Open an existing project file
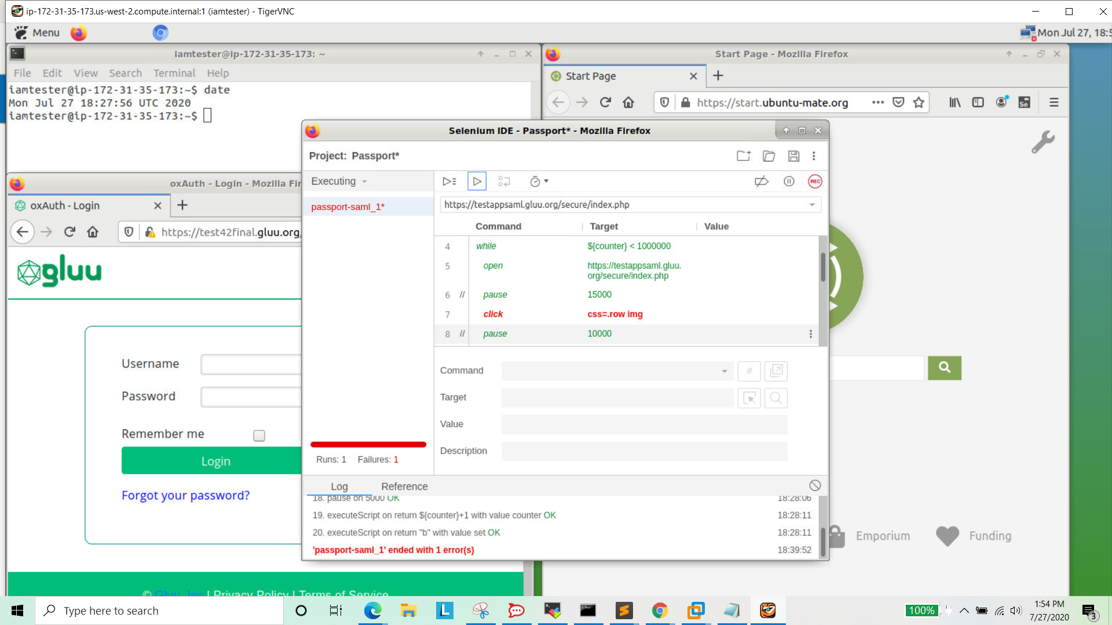1112x625 pixels. pos(769,156)
